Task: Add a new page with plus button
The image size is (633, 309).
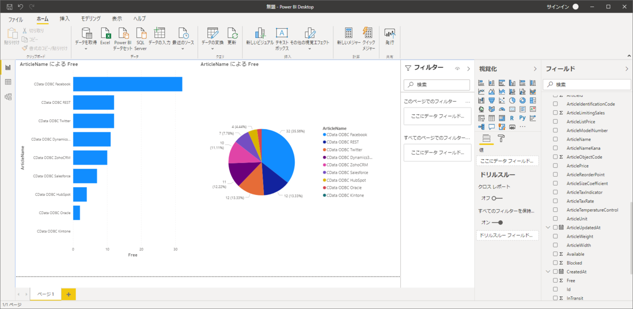Action: coord(68,294)
